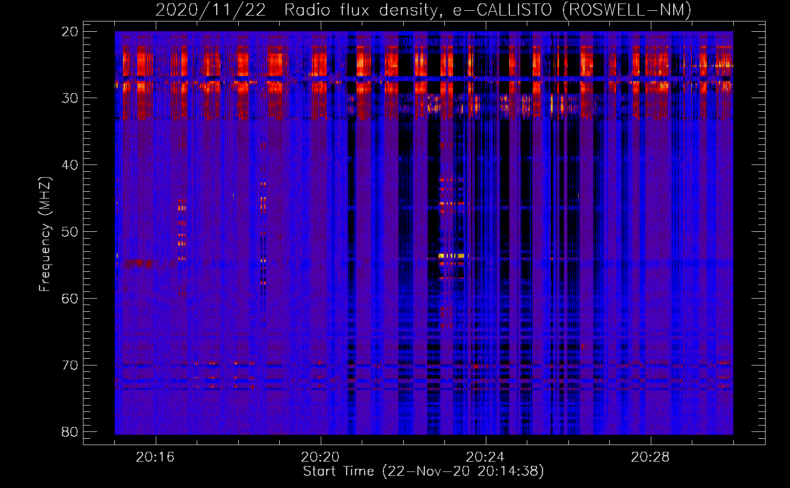Screen dimensions: 790x488
Task: Click the 20:24 time tick label
Action: (x=485, y=457)
